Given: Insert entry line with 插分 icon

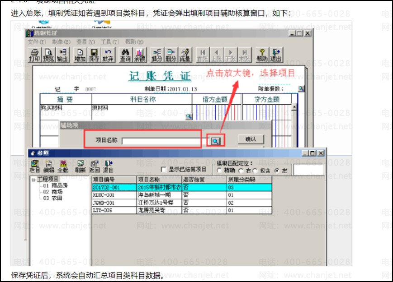Looking at the screenshot, I should pos(157,55).
